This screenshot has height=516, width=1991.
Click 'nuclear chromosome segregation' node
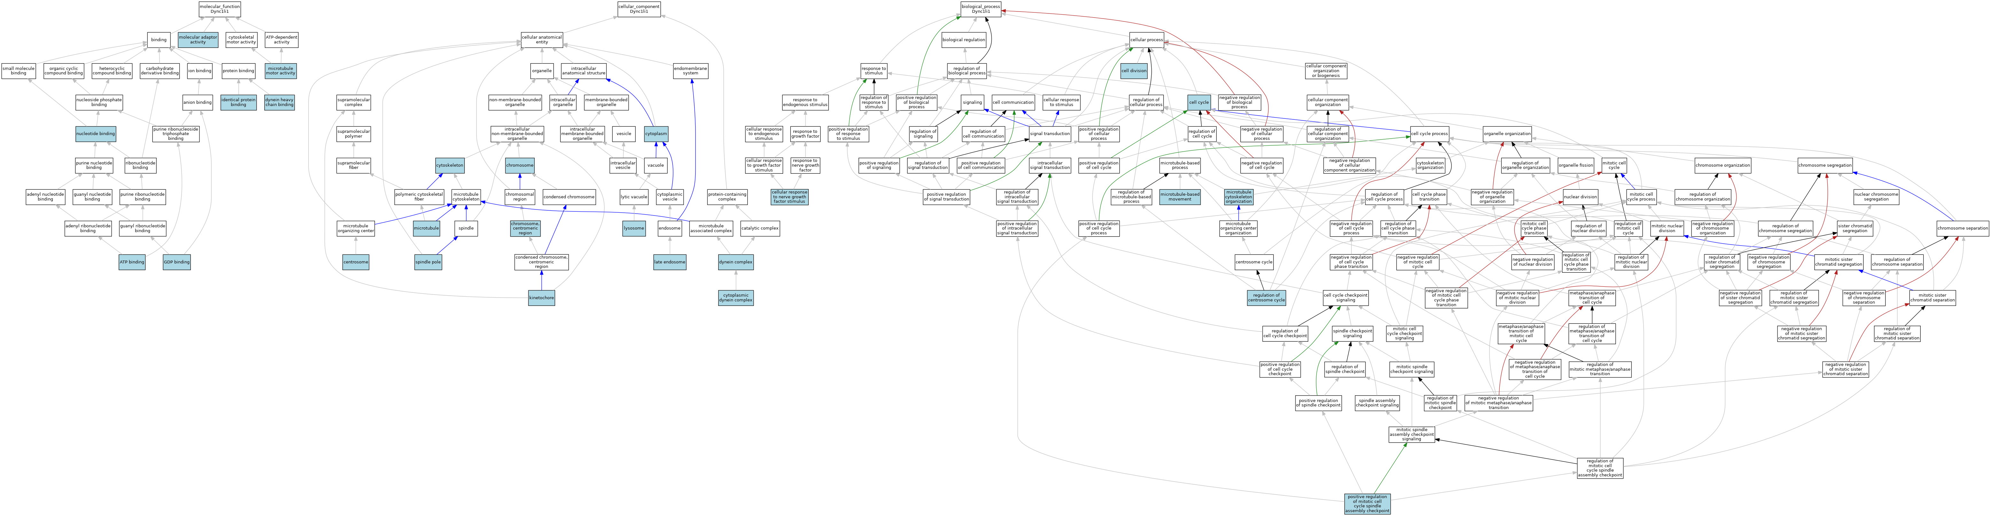pyautogui.click(x=1876, y=197)
